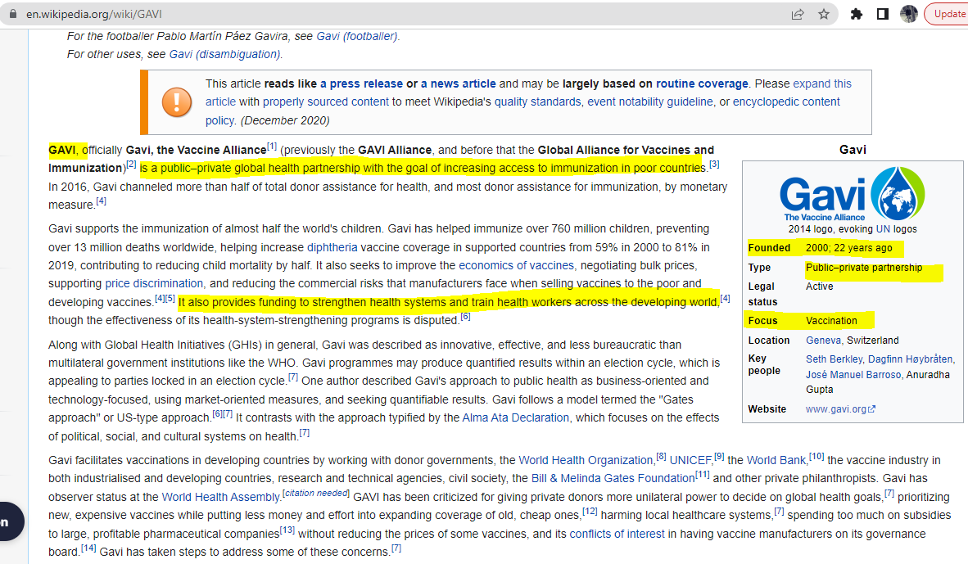Open the World Bank link
The width and height of the screenshot is (968, 564).
coord(776,460)
